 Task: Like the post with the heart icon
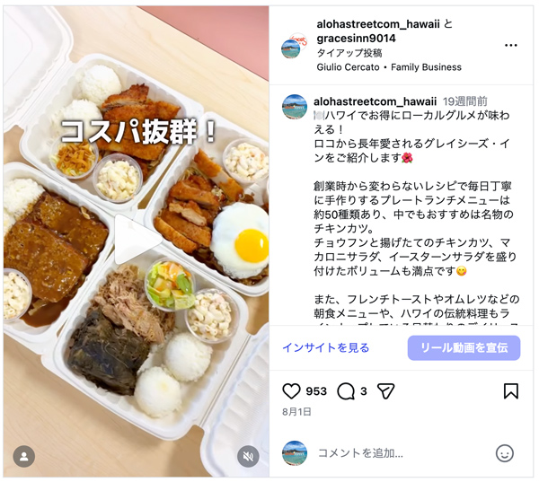click(291, 391)
